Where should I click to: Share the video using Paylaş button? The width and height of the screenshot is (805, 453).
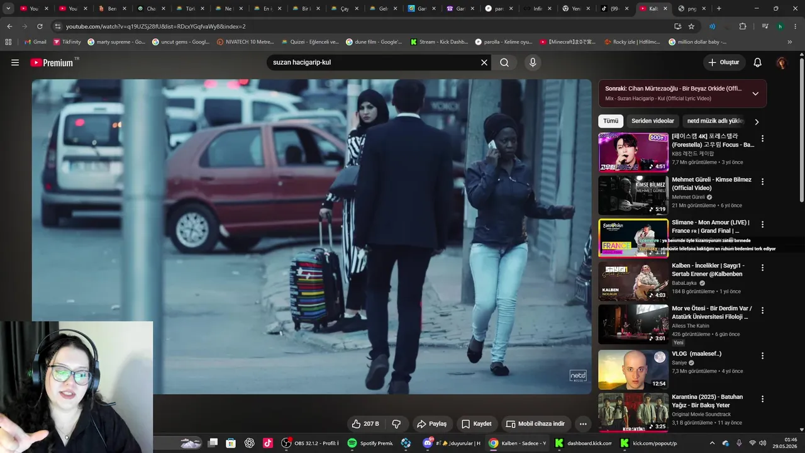click(x=431, y=424)
